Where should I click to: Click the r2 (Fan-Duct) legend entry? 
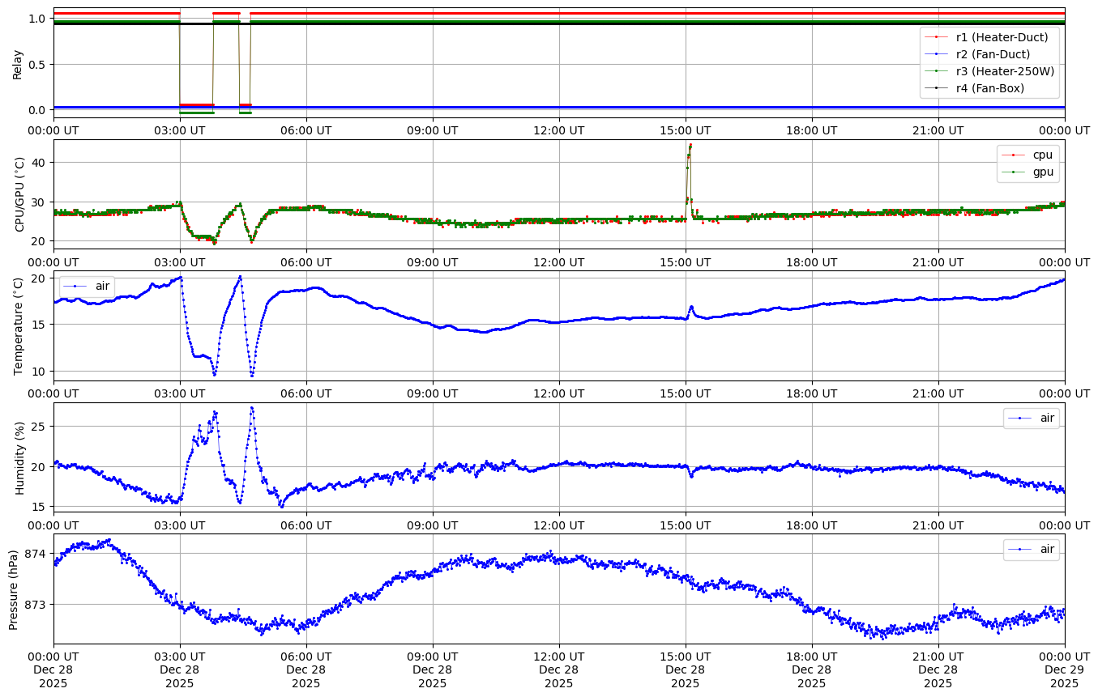[993, 54]
